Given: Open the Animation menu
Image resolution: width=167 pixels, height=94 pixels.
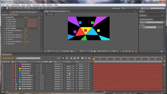Looking at the screenshot, I should pyautogui.click(x=36, y=5).
